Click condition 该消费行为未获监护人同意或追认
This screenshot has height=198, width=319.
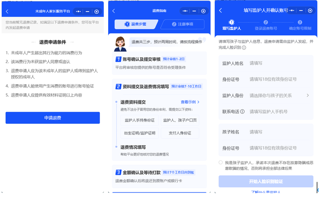click(x=41, y=61)
